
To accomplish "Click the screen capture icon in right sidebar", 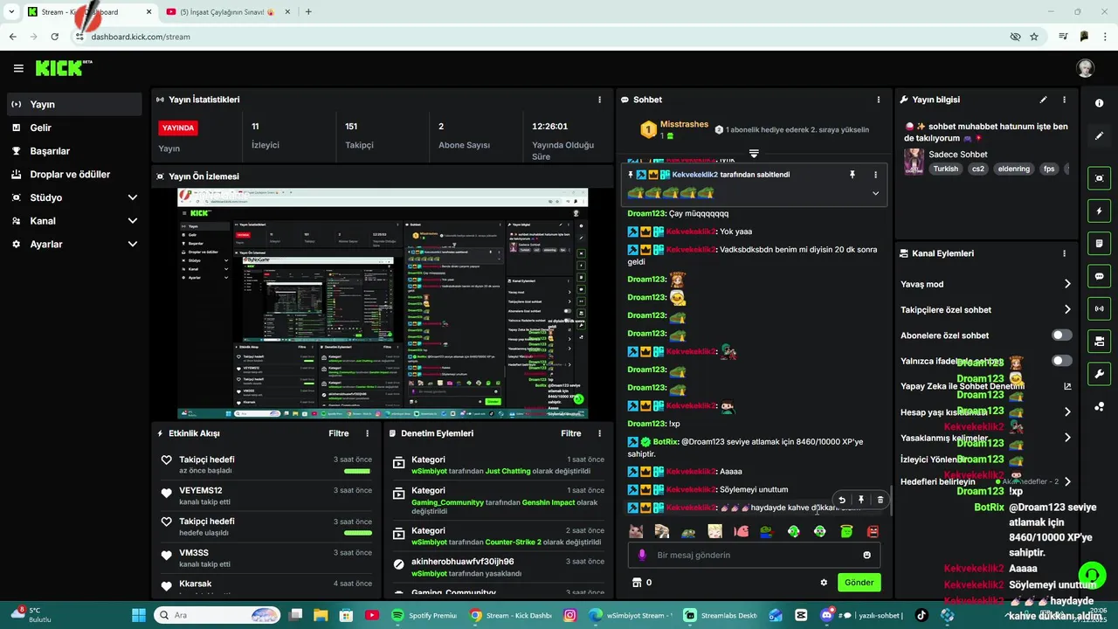I will tap(1099, 178).
